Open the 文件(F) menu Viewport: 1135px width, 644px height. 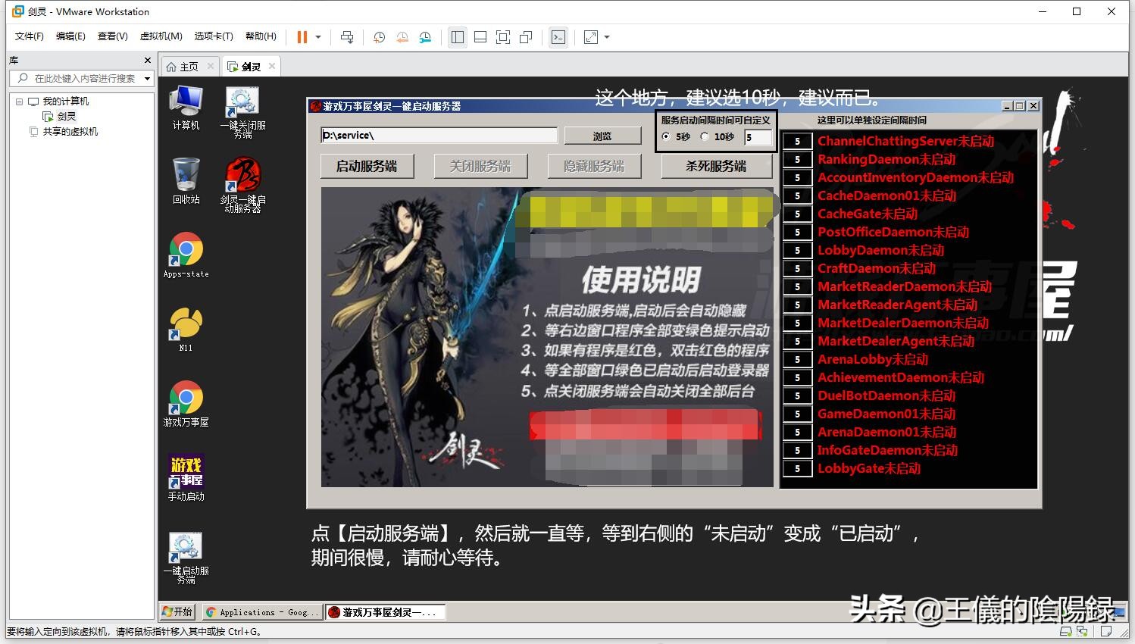pos(30,36)
